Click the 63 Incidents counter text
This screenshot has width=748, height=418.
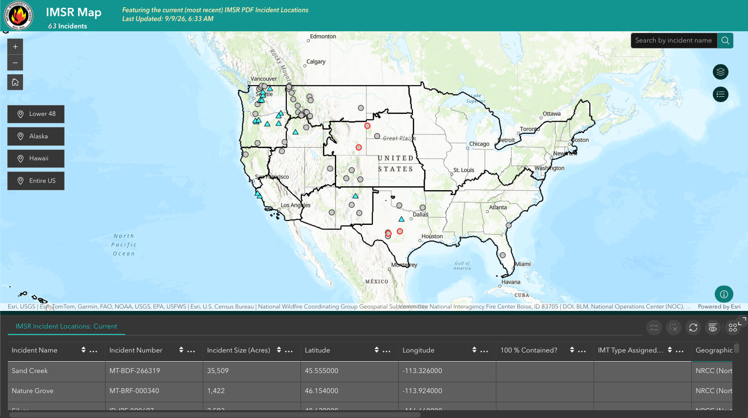pos(67,26)
